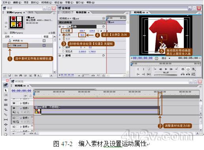Toggle Anchor Point stopwatch keyframe animation
The height and width of the screenshot is (150, 204).
[x=64, y=51]
